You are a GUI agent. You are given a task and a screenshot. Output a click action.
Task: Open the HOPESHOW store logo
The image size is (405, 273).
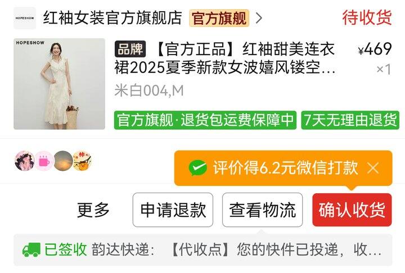point(25,18)
